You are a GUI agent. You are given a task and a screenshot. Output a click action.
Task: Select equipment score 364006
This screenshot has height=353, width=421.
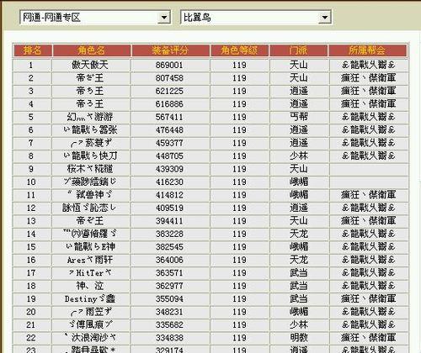click(169, 260)
